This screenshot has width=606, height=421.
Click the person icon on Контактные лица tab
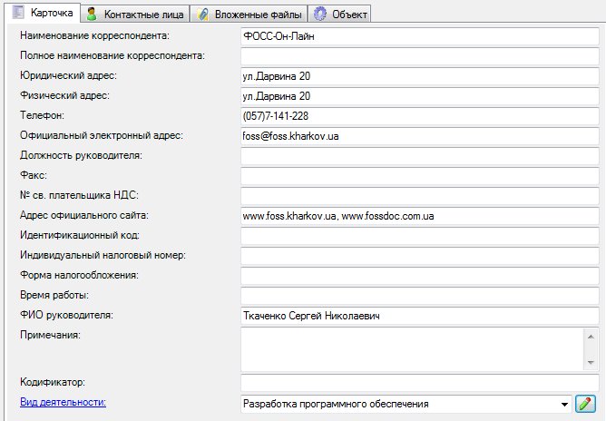(x=92, y=15)
